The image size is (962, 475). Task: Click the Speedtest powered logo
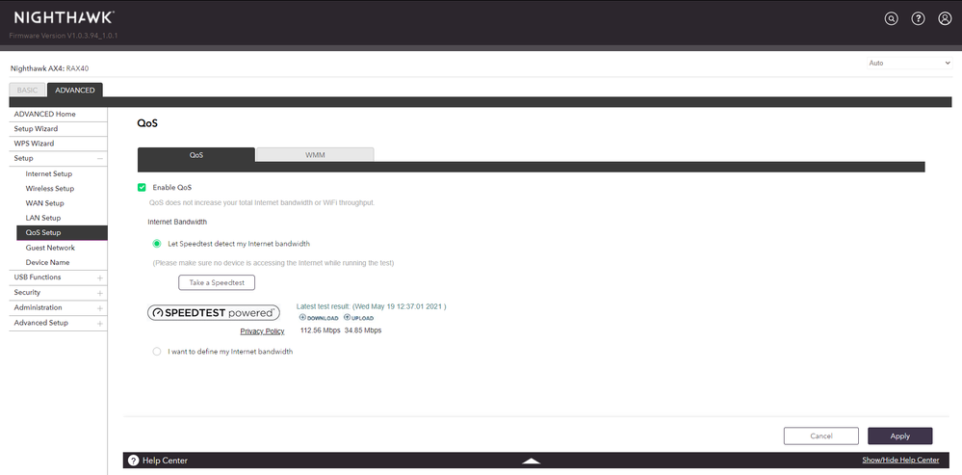point(214,313)
